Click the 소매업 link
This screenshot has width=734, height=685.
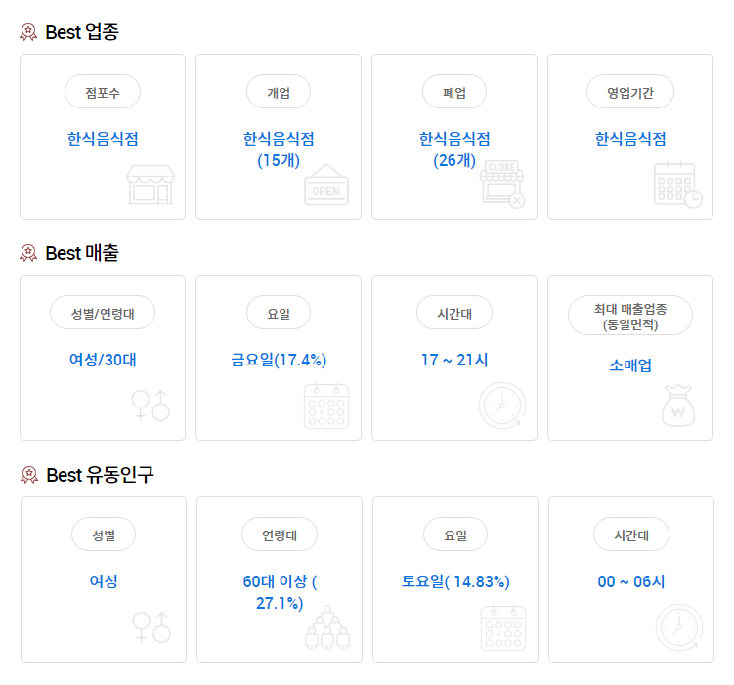(x=630, y=365)
